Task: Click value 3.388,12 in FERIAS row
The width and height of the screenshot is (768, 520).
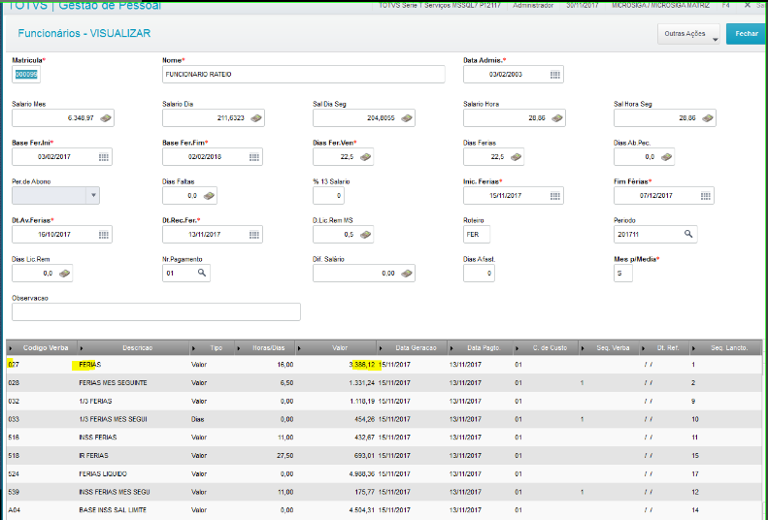Action: click(x=362, y=365)
